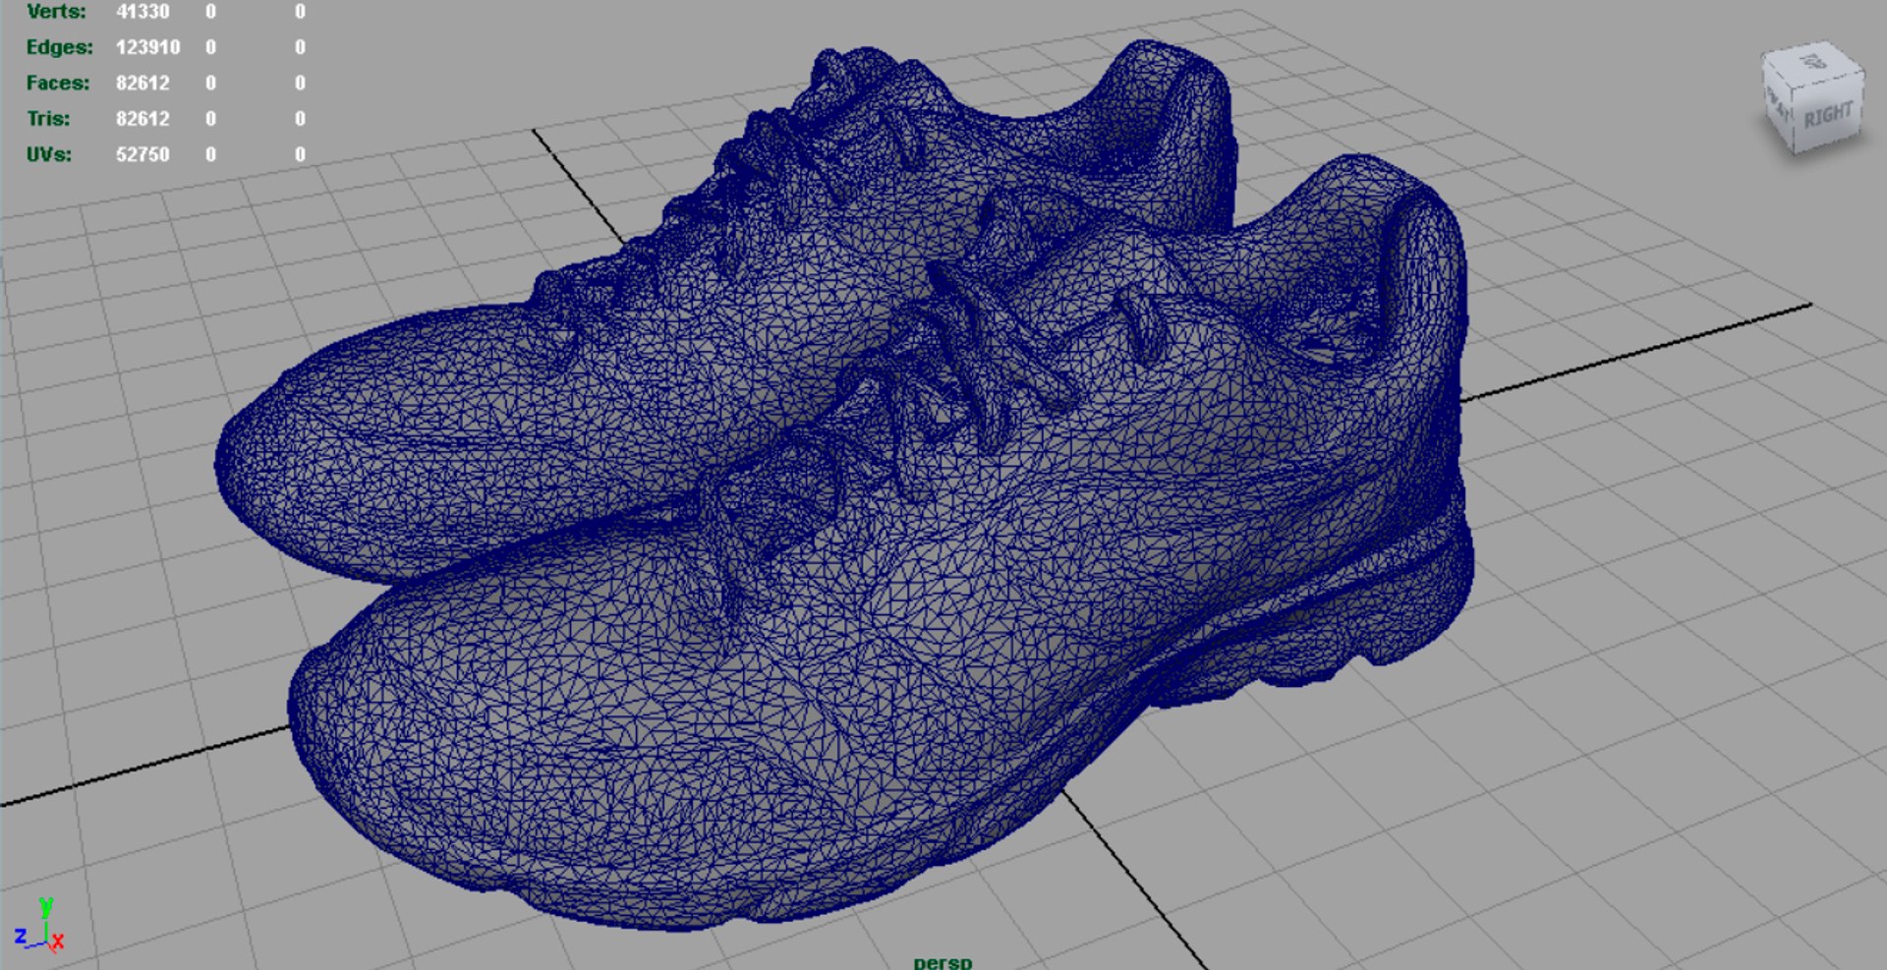The height and width of the screenshot is (970, 1887).
Task: Click the 'persp' camera name label
Action: [x=943, y=962]
